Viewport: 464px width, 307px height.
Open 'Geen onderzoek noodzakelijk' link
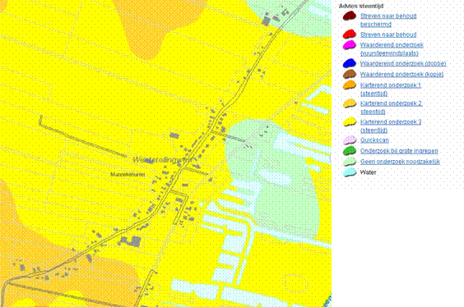(x=400, y=162)
